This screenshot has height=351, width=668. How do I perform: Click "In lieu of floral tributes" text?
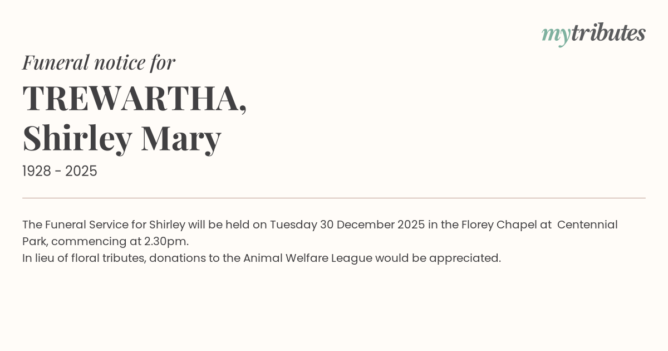coord(83,258)
